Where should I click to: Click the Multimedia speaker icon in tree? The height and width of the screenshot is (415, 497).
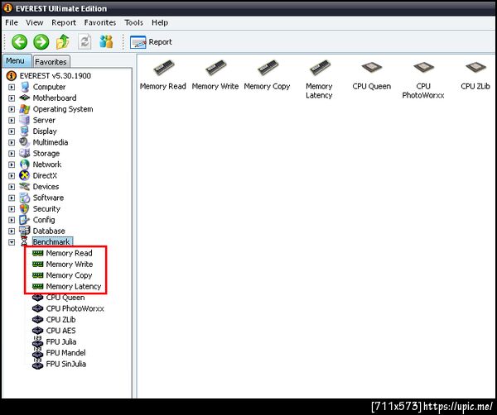pyautogui.click(x=24, y=142)
